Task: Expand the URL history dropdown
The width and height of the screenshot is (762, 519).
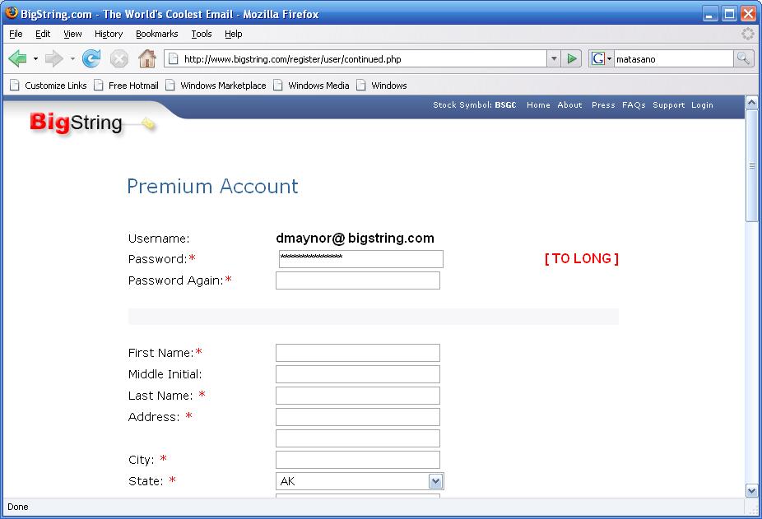Action: coord(554,58)
